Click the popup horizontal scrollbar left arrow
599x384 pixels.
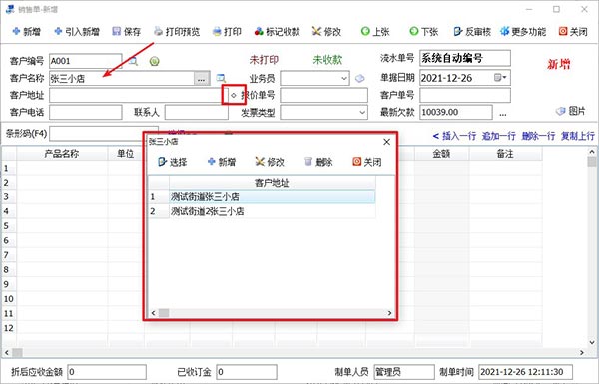(153, 313)
